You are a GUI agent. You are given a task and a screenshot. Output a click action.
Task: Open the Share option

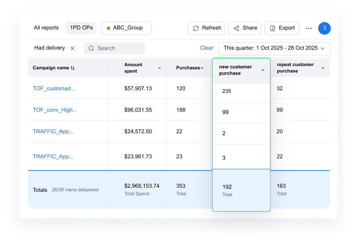(245, 28)
